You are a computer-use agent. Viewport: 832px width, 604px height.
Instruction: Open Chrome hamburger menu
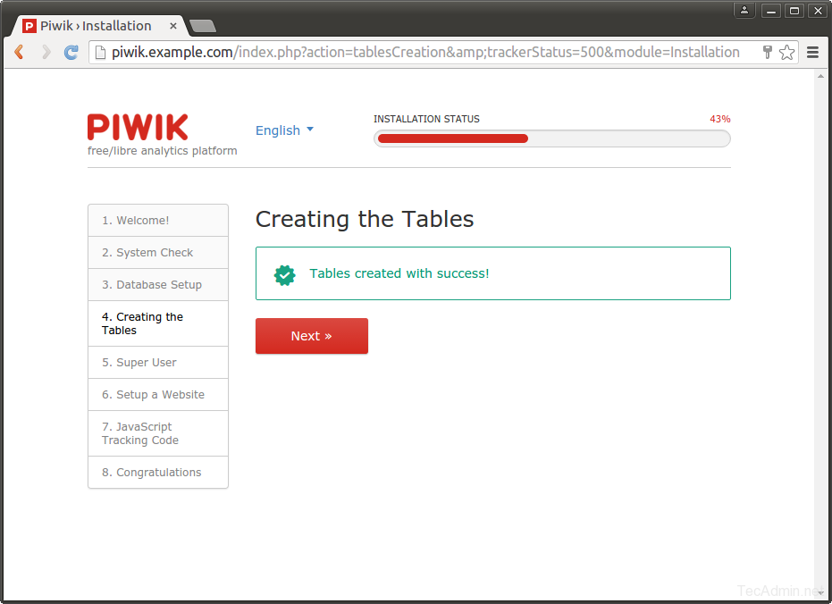pos(812,53)
